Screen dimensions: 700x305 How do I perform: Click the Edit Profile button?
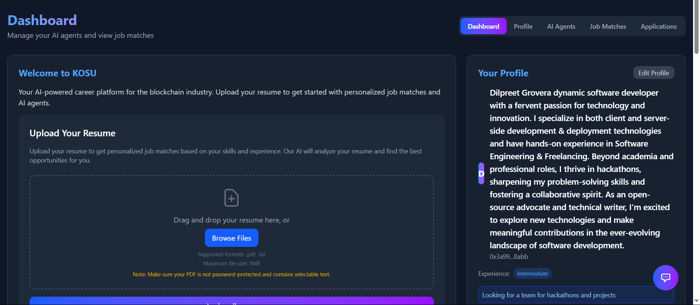pos(654,73)
